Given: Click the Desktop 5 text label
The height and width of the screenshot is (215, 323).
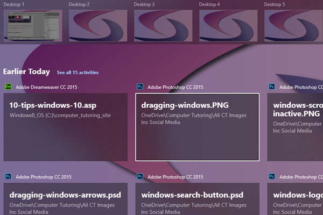Looking at the screenshot, I should tap(275, 4).
